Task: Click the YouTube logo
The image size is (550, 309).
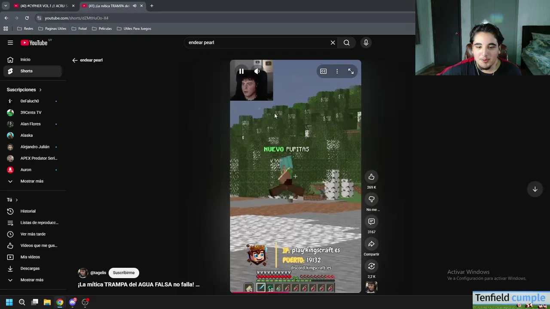Action: tap(34, 42)
